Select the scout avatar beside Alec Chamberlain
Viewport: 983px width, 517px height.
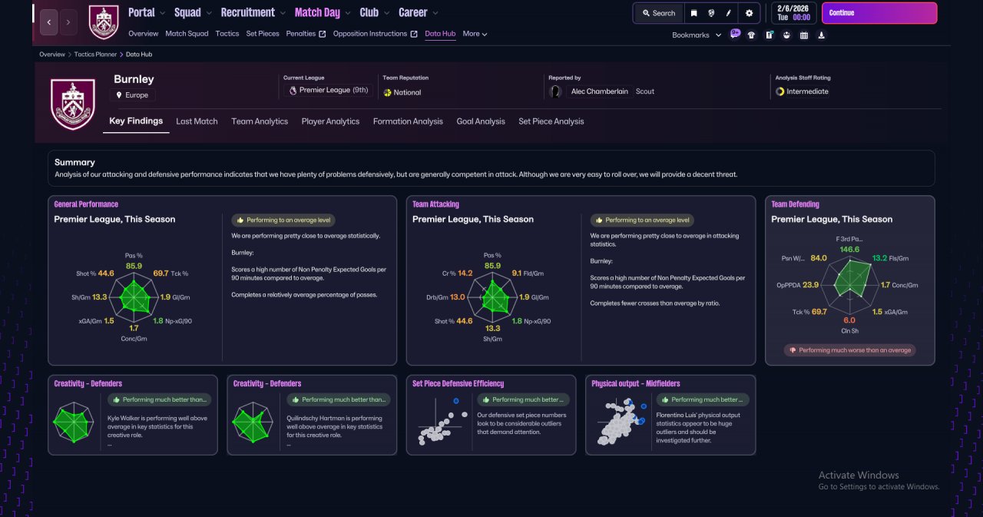pyautogui.click(x=555, y=91)
